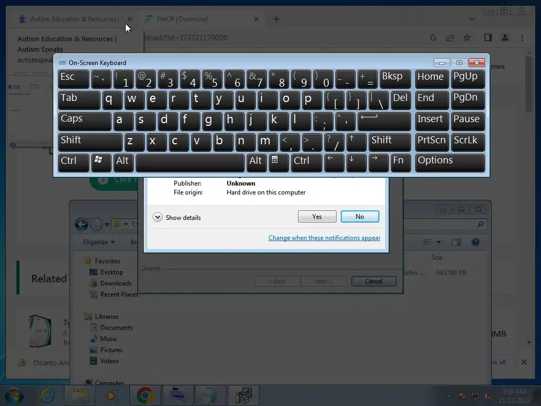Toggle the left Alt key
The width and height of the screenshot is (541, 406).
123,163
